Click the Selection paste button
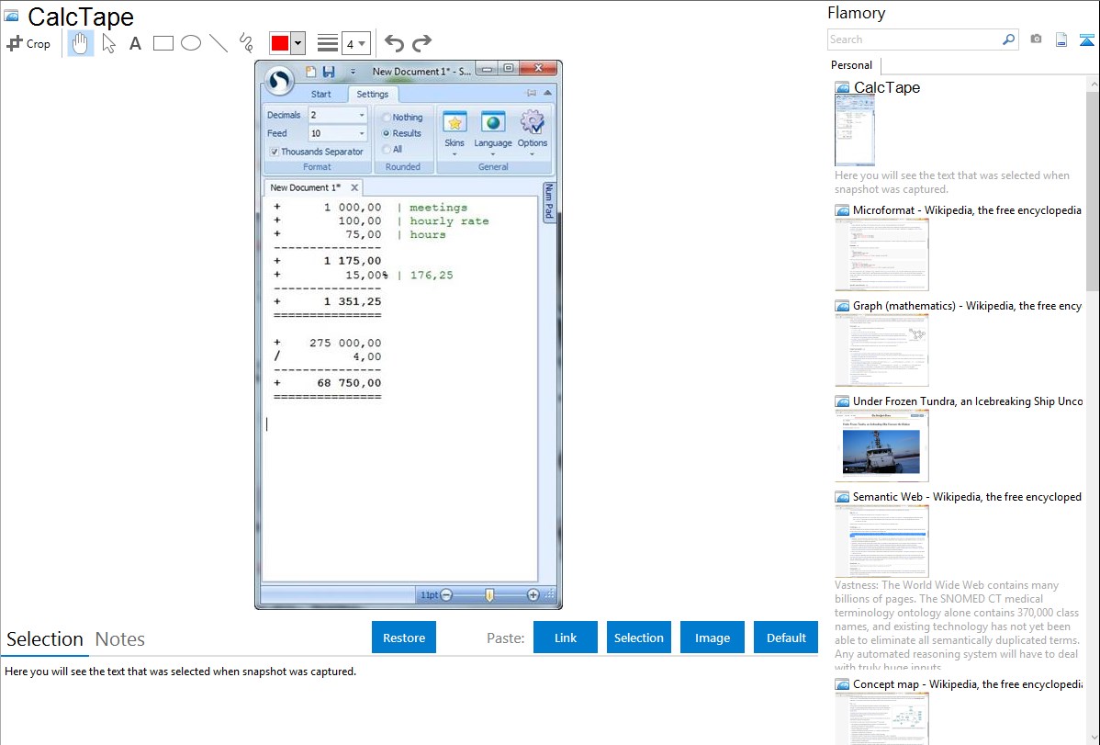Image resolution: width=1100 pixels, height=745 pixels. [638, 638]
